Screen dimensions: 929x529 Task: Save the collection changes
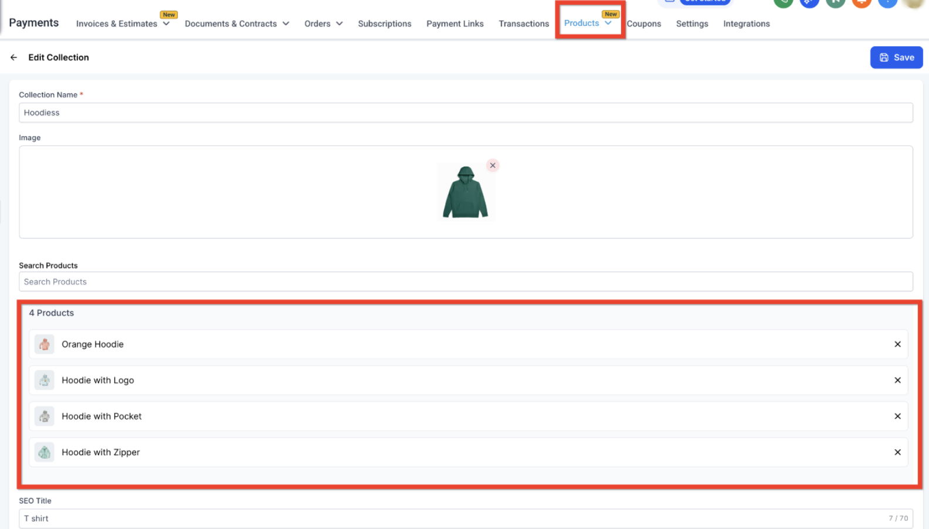896,57
